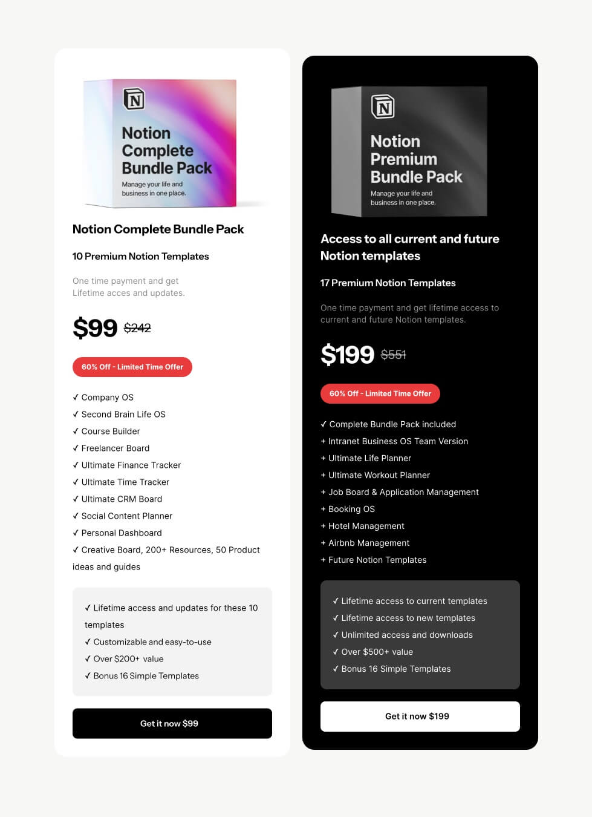Click the Notion Complete Bundle Pack box image
This screenshot has height=817, width=592.
tap(159, 143)
